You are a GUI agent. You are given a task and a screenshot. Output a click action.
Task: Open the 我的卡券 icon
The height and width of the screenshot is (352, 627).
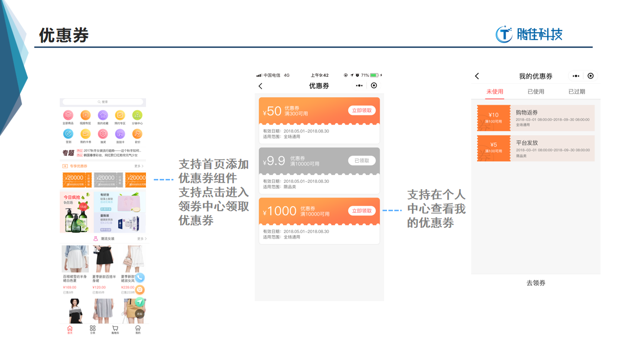(x=85, y=133)
